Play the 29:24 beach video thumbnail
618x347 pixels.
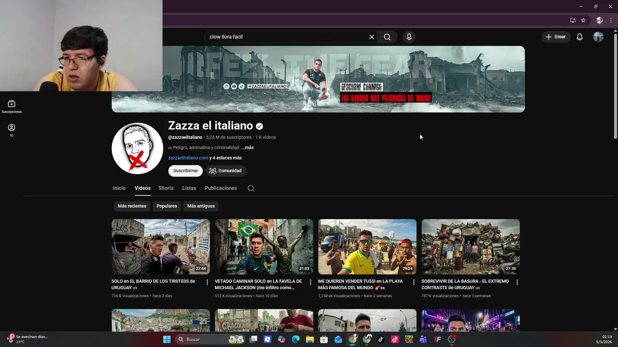coord(367,247)
